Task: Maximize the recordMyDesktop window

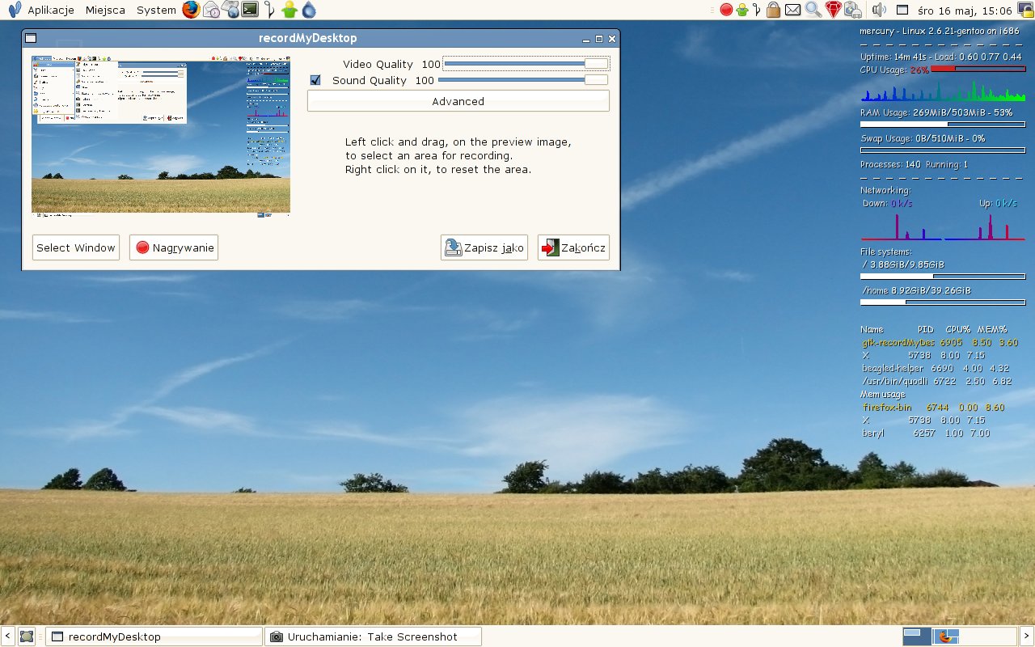Action: (599, 39)
